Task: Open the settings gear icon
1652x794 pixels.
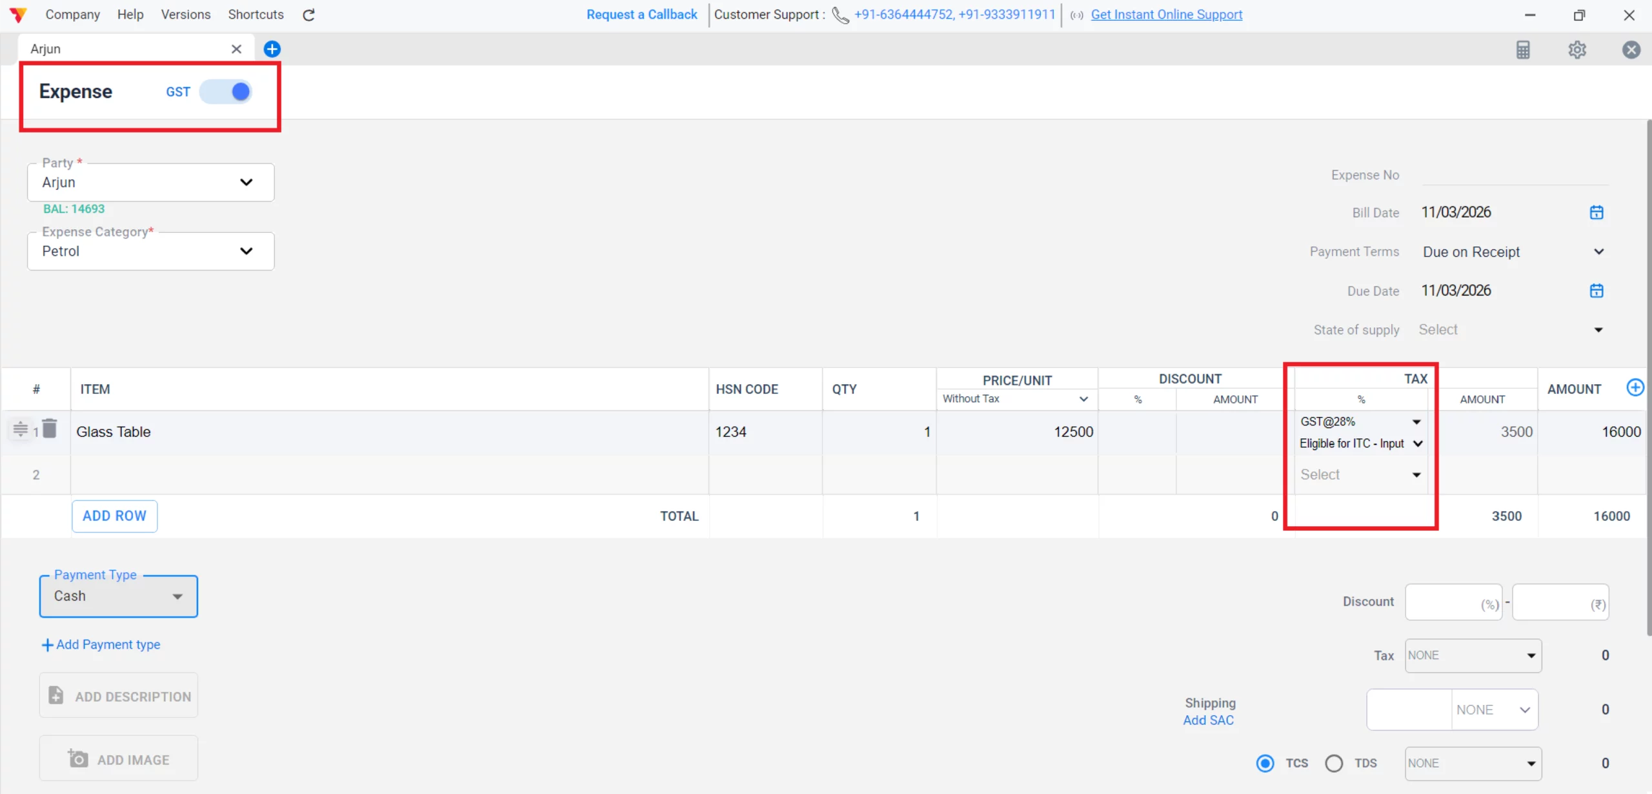Action: point(1577,50)
